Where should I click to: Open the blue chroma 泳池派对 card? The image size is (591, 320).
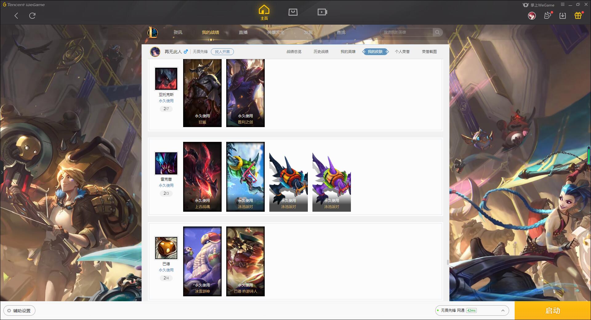pyautogui.click(x=288, y=182)
